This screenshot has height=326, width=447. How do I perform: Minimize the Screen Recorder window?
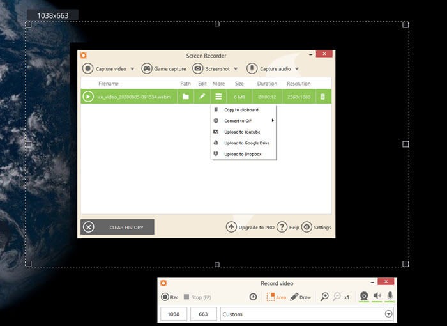tap(311, 54)
